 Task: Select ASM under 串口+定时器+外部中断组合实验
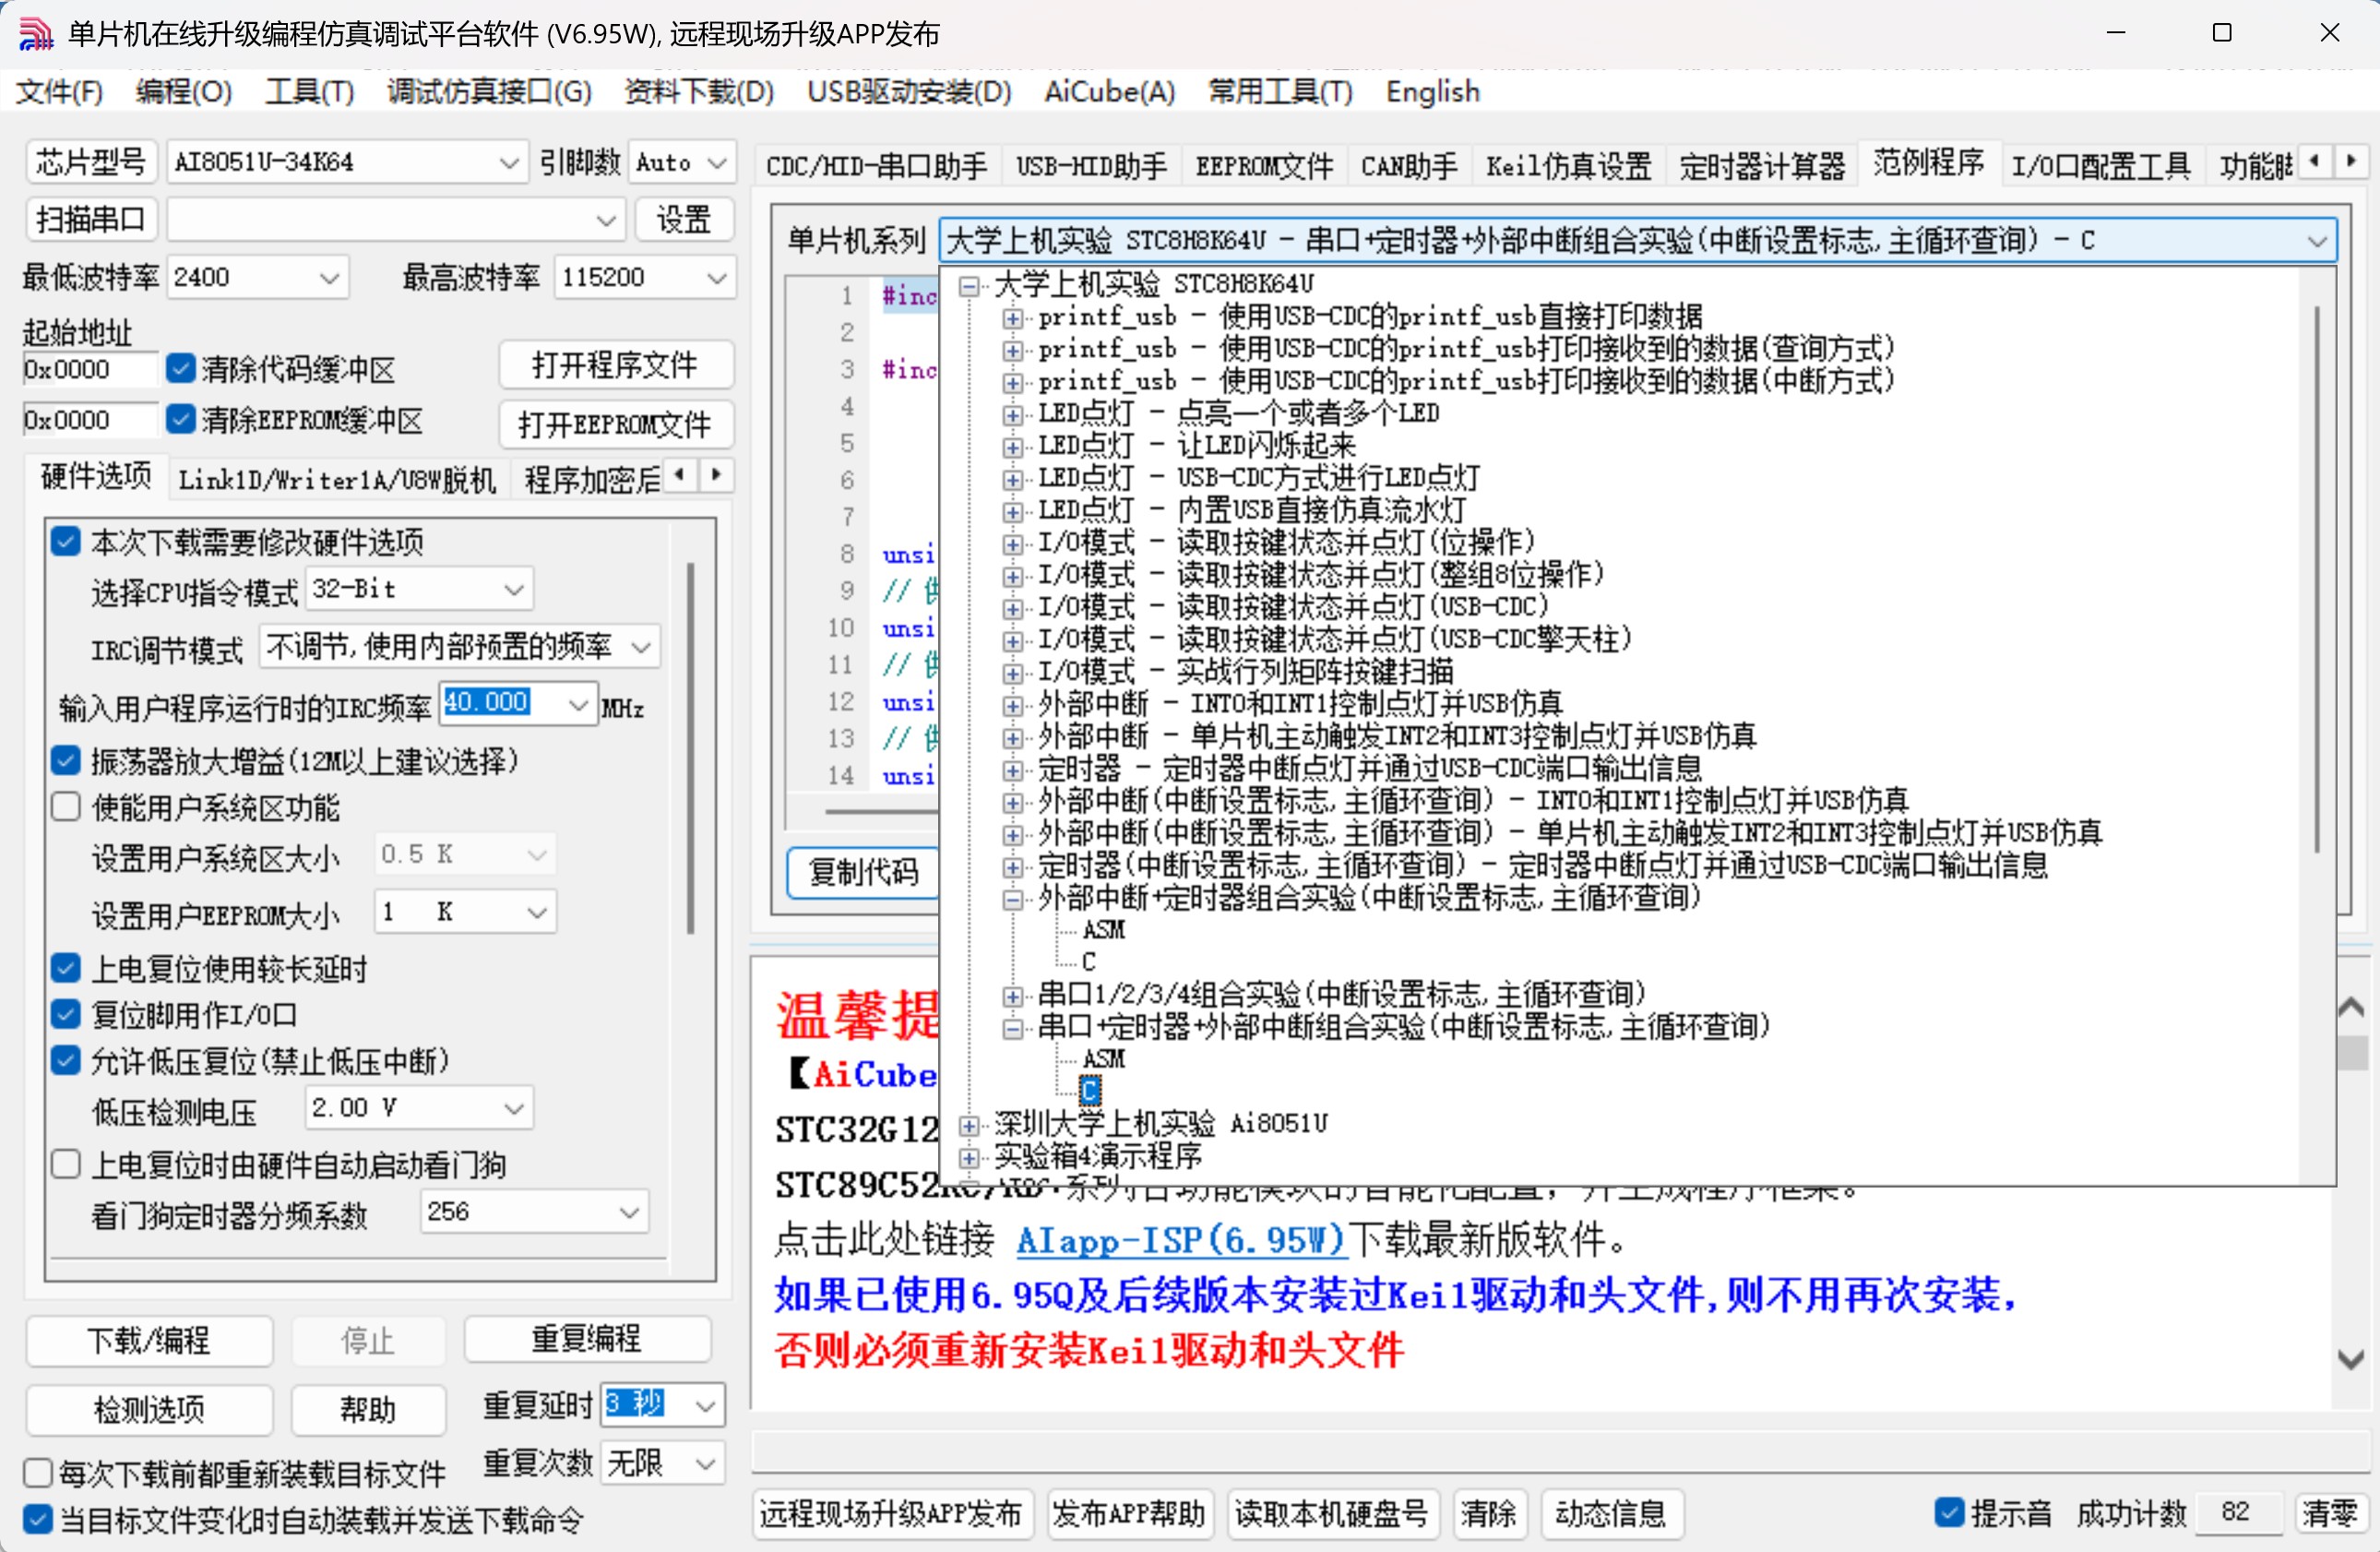point(1103,1059)
